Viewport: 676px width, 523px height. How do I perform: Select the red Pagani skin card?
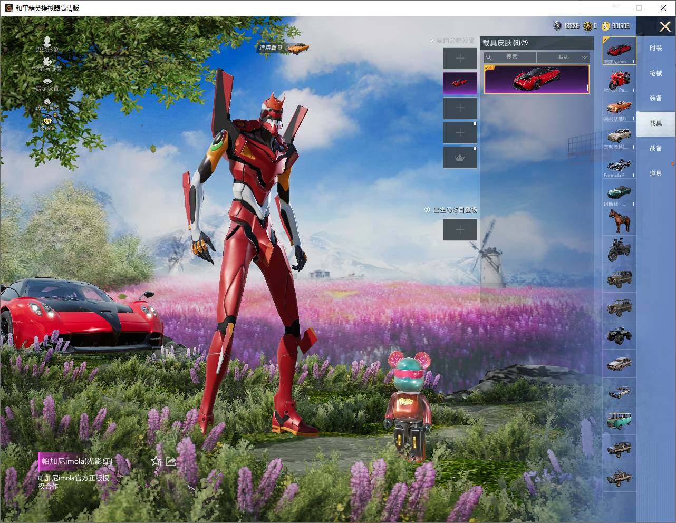[536, 80]
